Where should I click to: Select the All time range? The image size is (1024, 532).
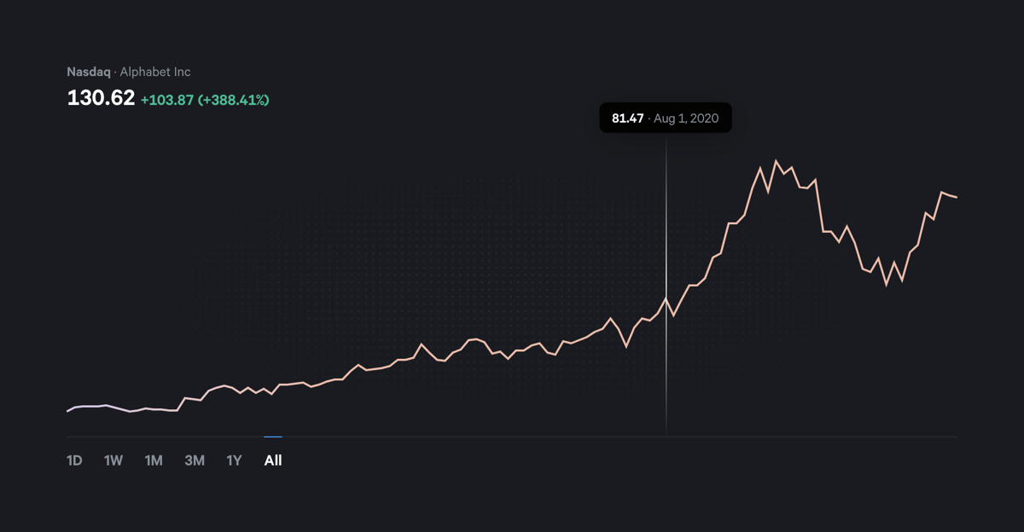pyautogui.click(x=272, y=460)
